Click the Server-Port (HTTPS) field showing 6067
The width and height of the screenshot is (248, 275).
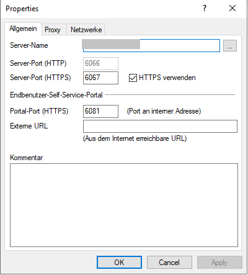click(100, 78)
